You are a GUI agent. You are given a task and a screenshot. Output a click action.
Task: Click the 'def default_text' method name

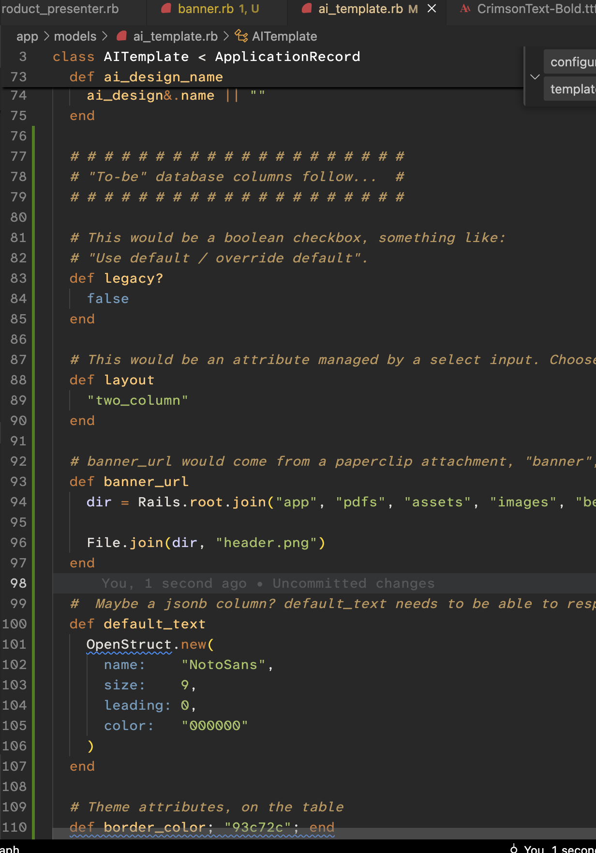coord(154,624)
